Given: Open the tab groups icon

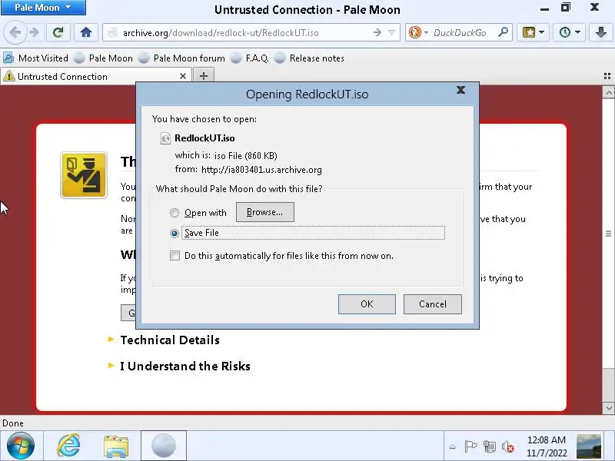Looking at the screenshot, I should click(607, 76).
